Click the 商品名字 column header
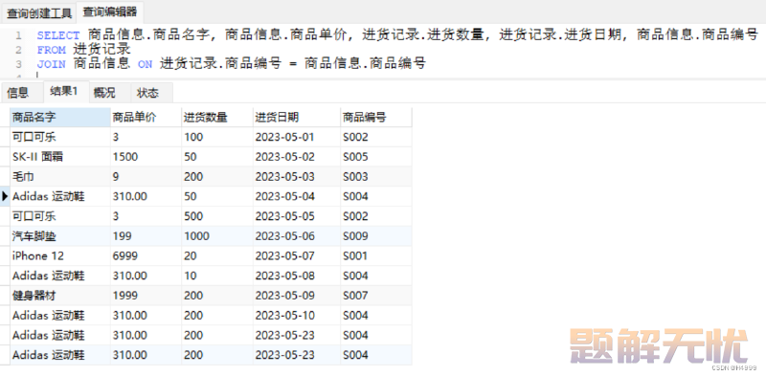766x376 pixels. [x=60, y=117]
